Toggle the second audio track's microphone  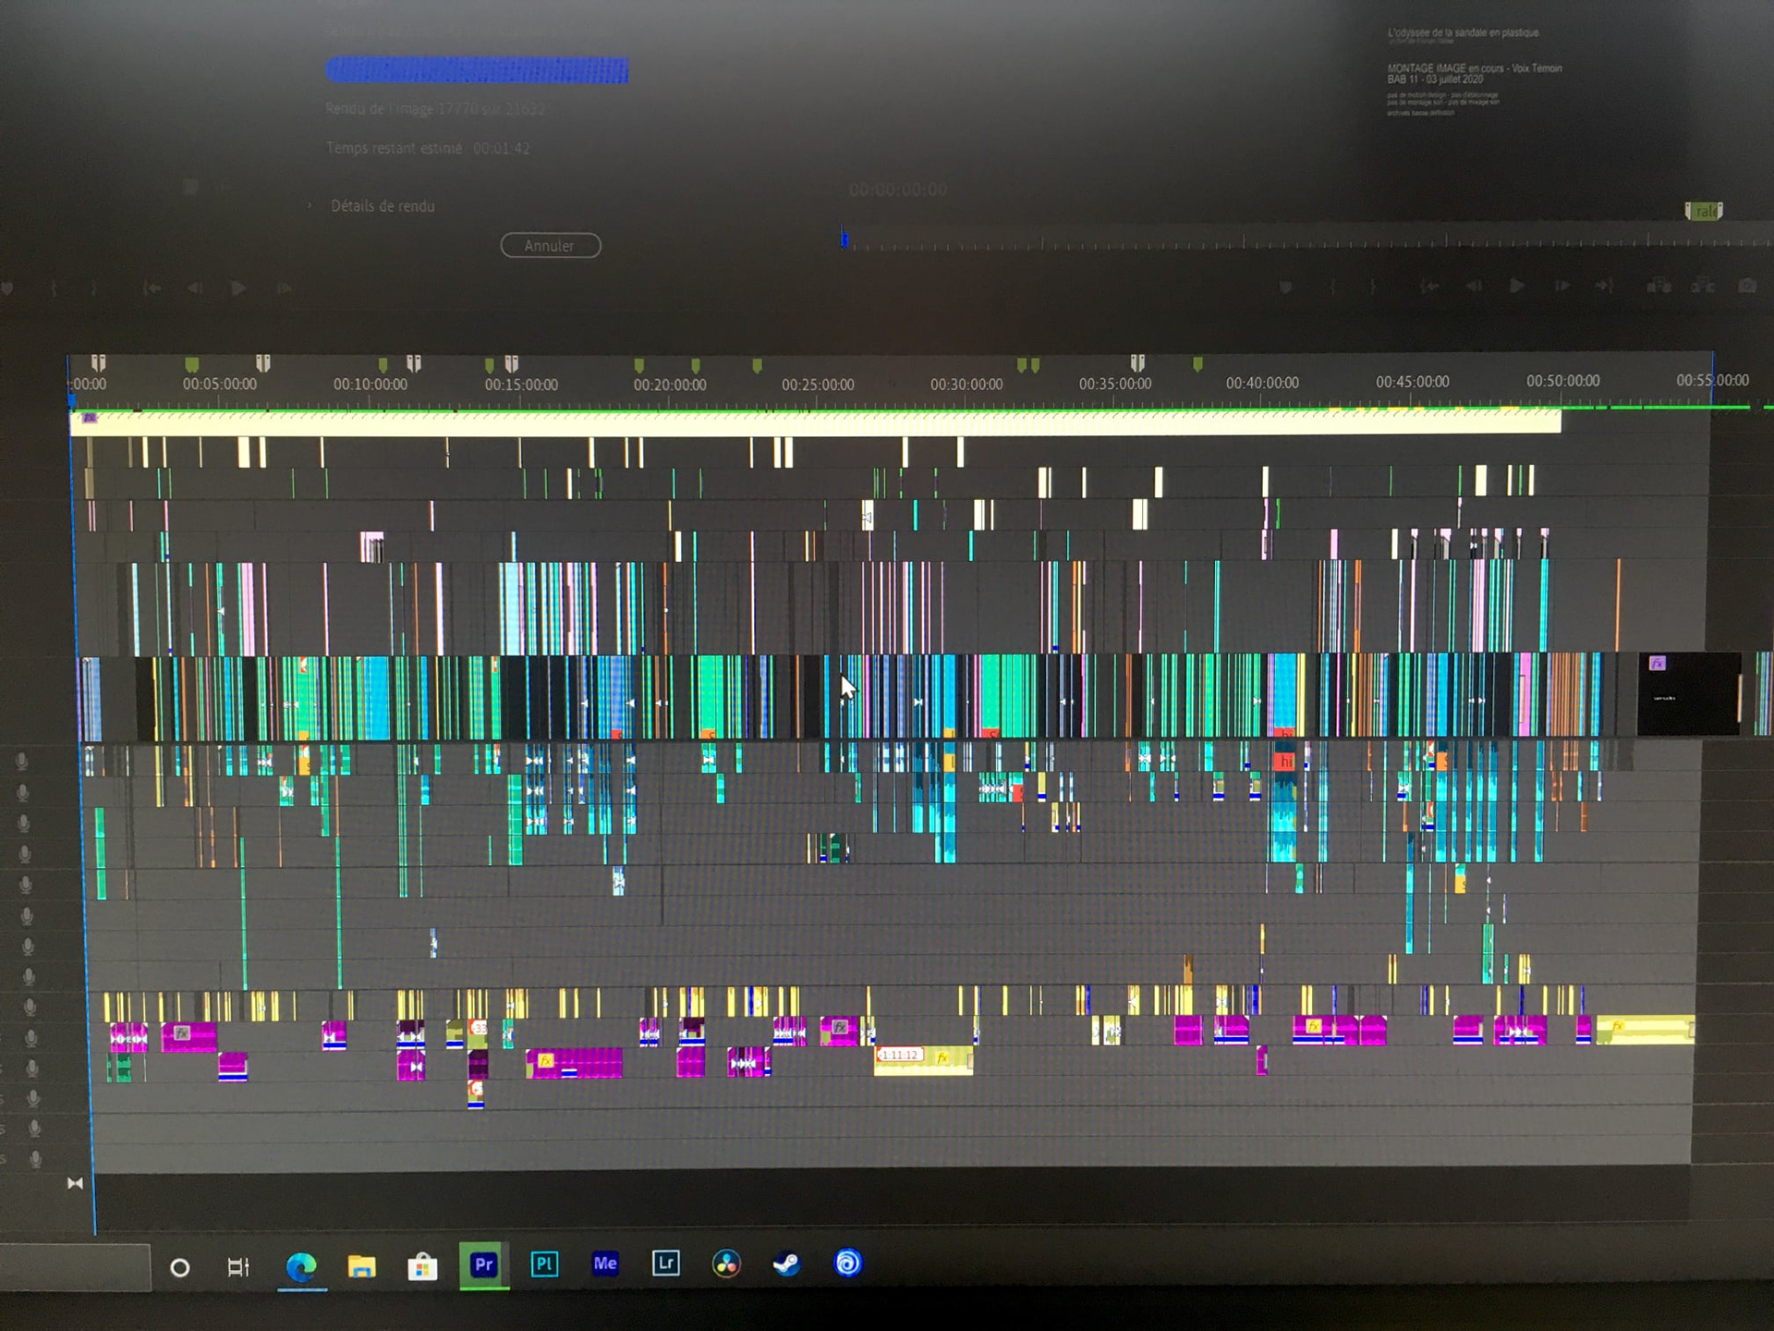[x=23, y=792]
